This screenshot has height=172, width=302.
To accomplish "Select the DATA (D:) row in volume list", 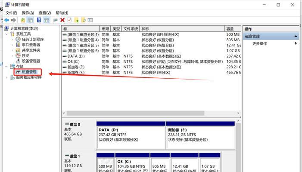I will 151,56.
